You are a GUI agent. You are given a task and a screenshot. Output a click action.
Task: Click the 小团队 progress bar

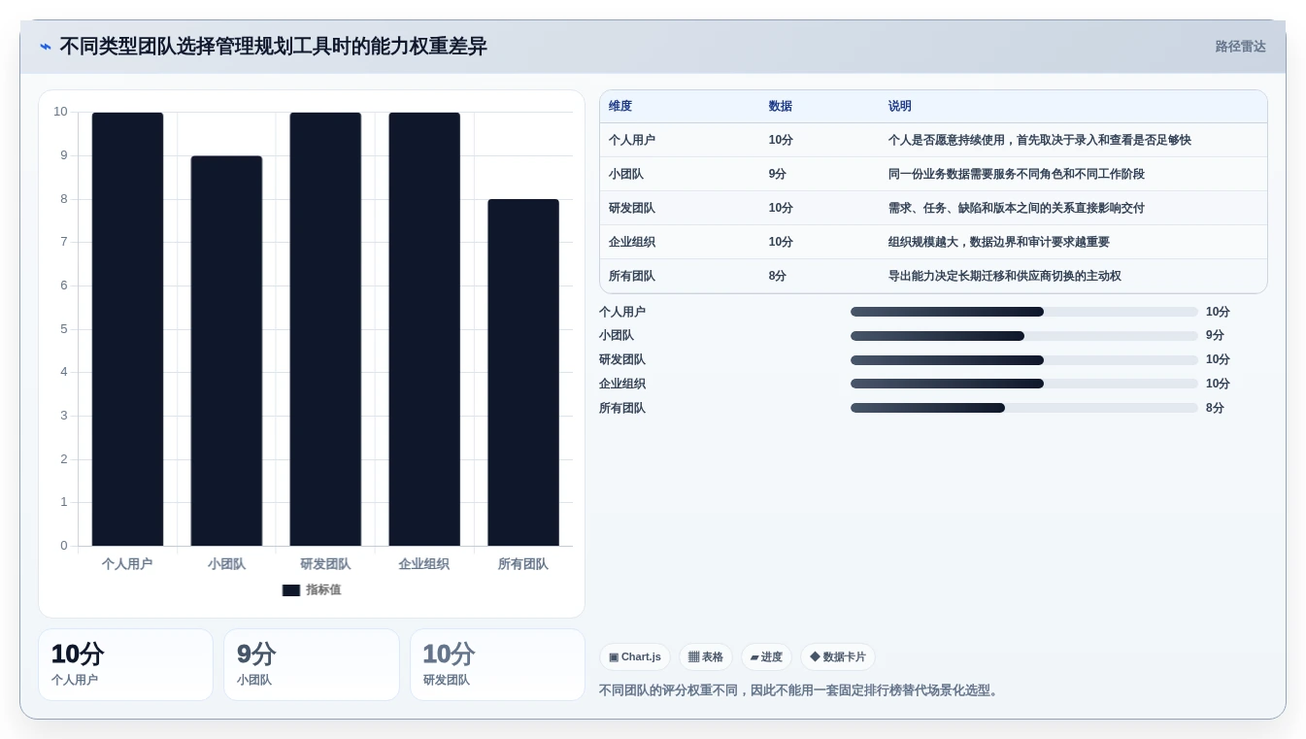pos(1024,336)
